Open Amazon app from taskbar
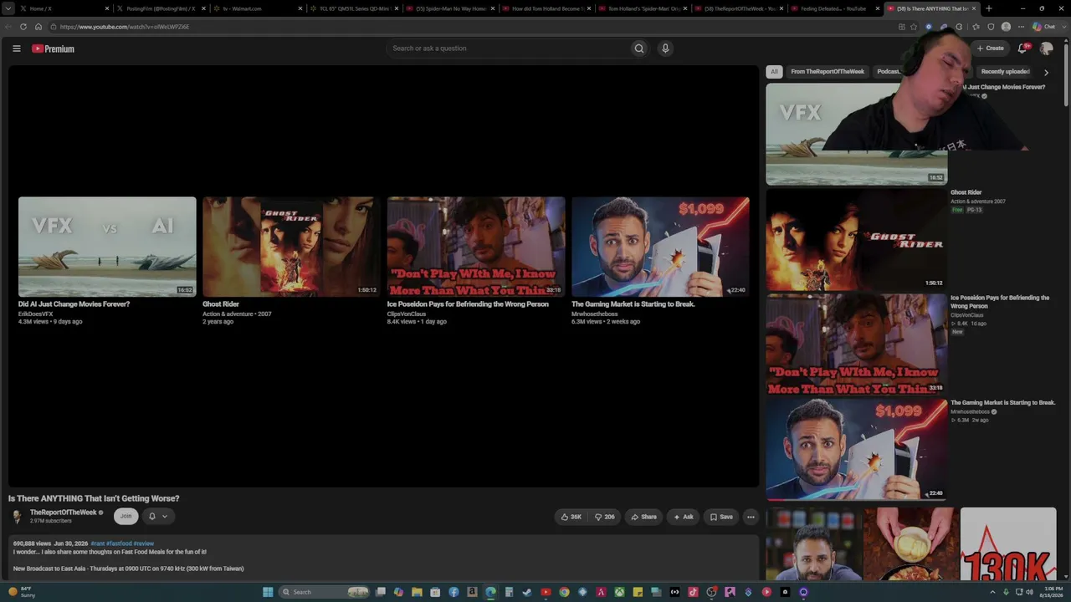 point(472,592)
